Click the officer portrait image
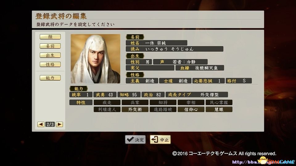 [96, 59]
